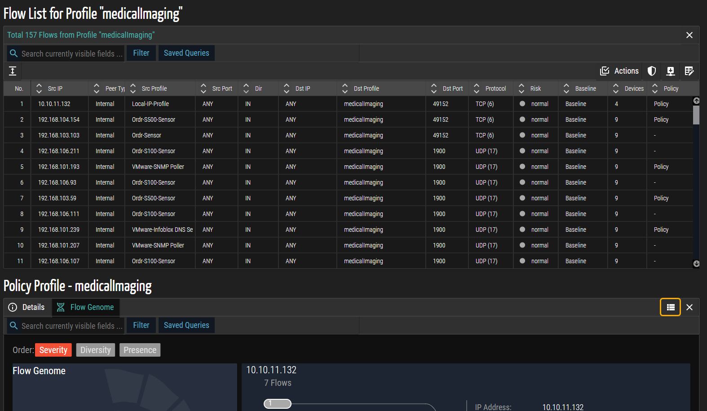Set order to Diversity
The width and height of the screenshot is (707, 411).
[x=95, y=350]
